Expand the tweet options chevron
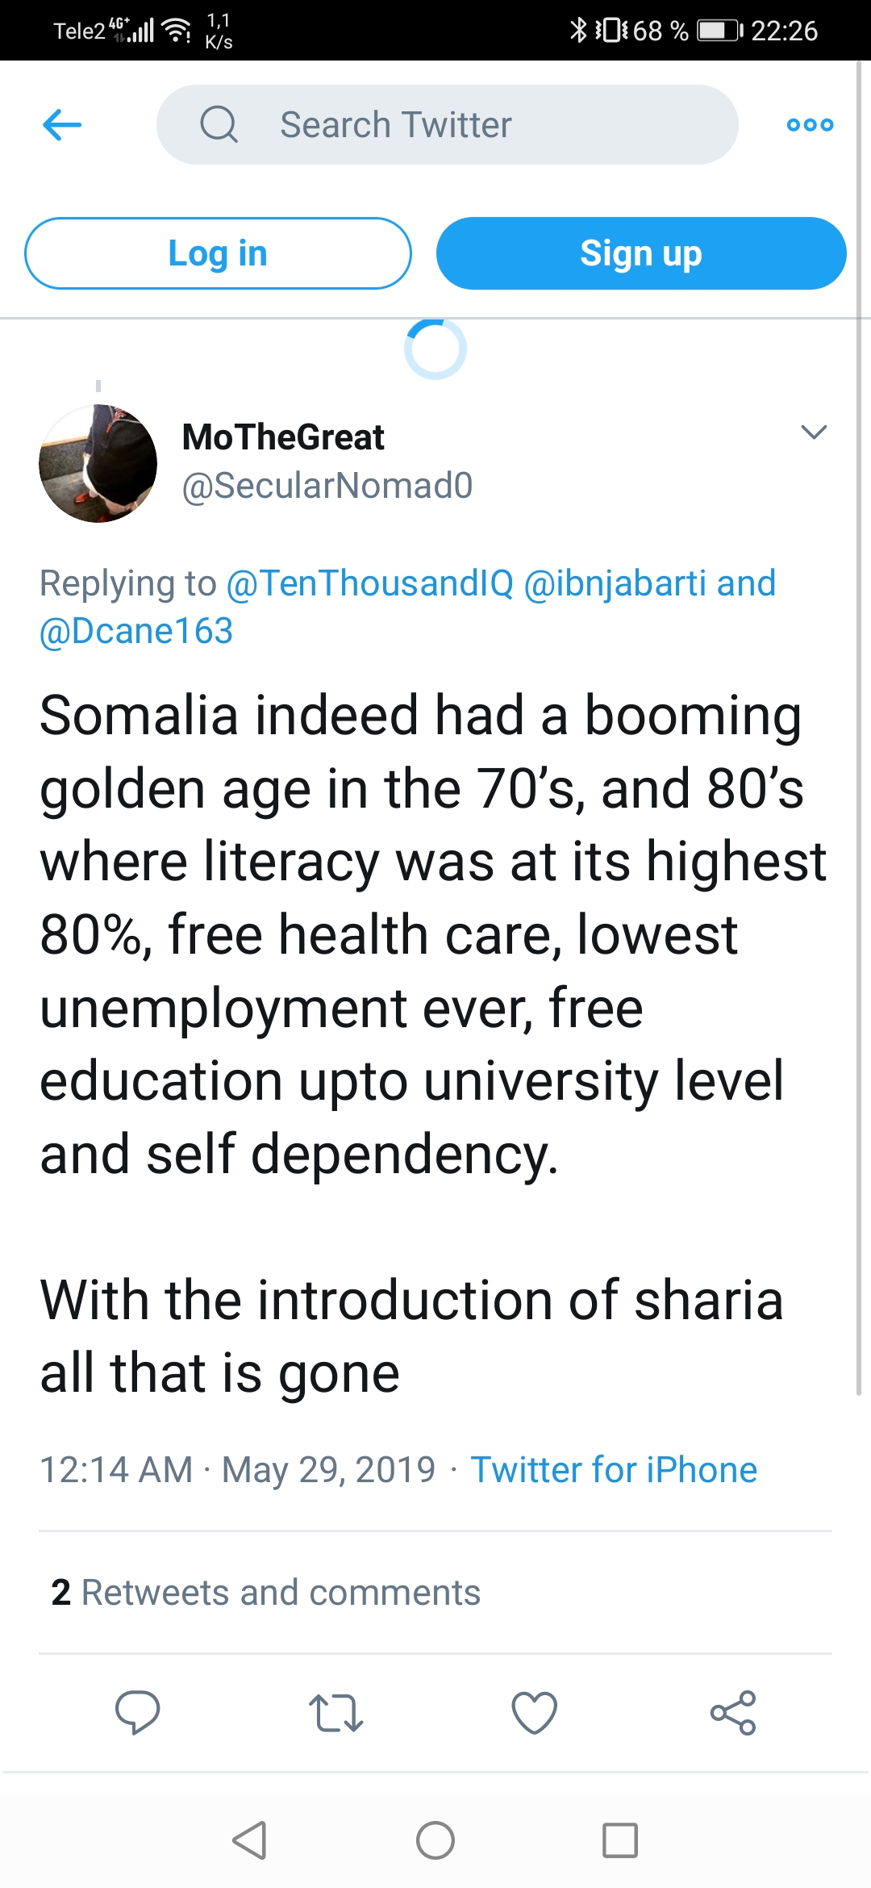Viewport: 871px width, 1888px height. [x=814, y=432]
